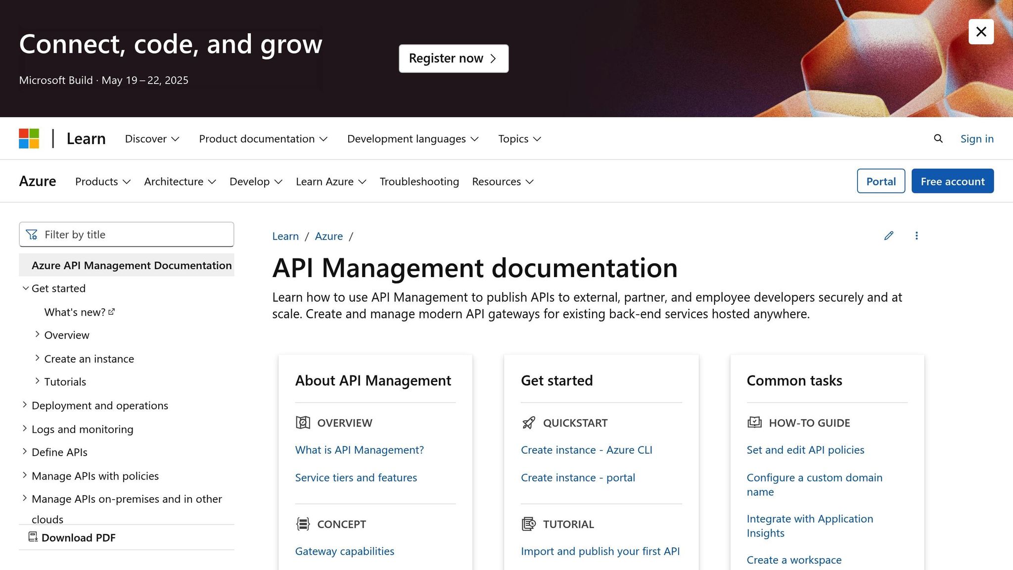Click the edit pencil icon above the title
This screenshot has width=1013, height=570.
click(x=888, y=236)
